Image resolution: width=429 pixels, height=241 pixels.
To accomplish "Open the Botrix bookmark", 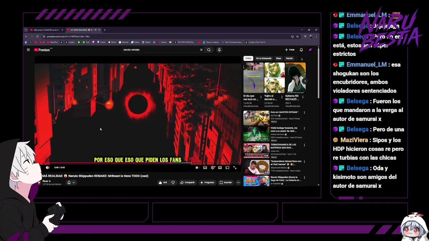I will (112, 42).
